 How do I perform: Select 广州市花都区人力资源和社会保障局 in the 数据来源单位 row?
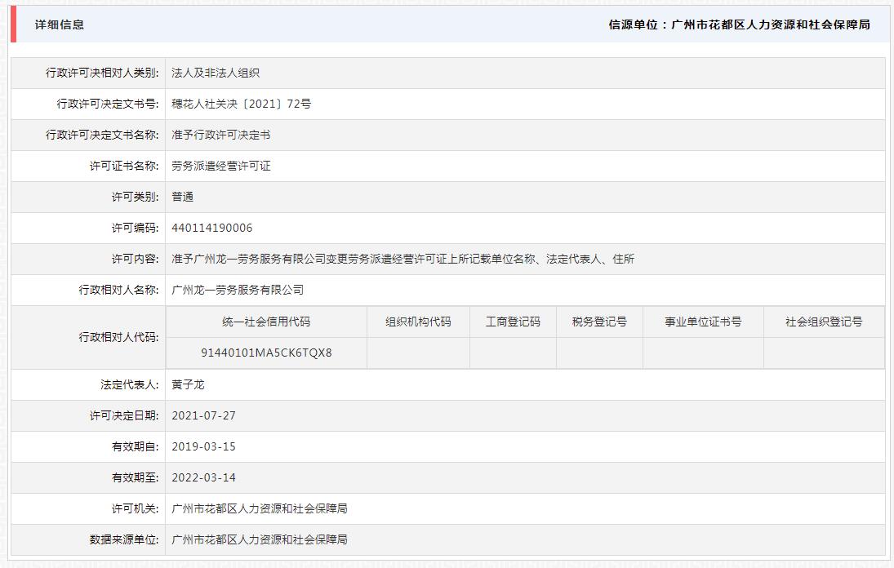[260, 539]
